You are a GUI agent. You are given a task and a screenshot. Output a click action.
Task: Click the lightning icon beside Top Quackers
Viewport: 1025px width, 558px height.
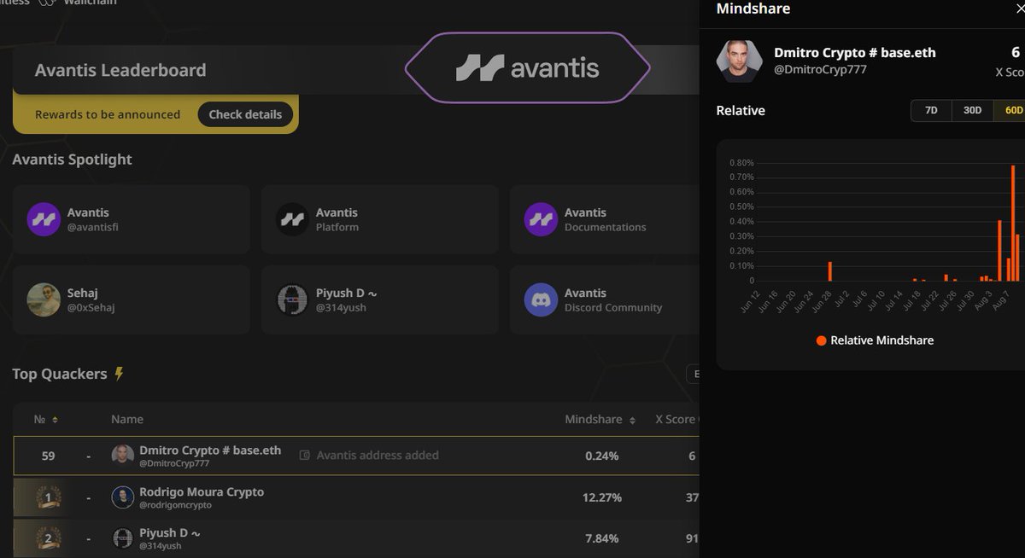pos(119,374)
